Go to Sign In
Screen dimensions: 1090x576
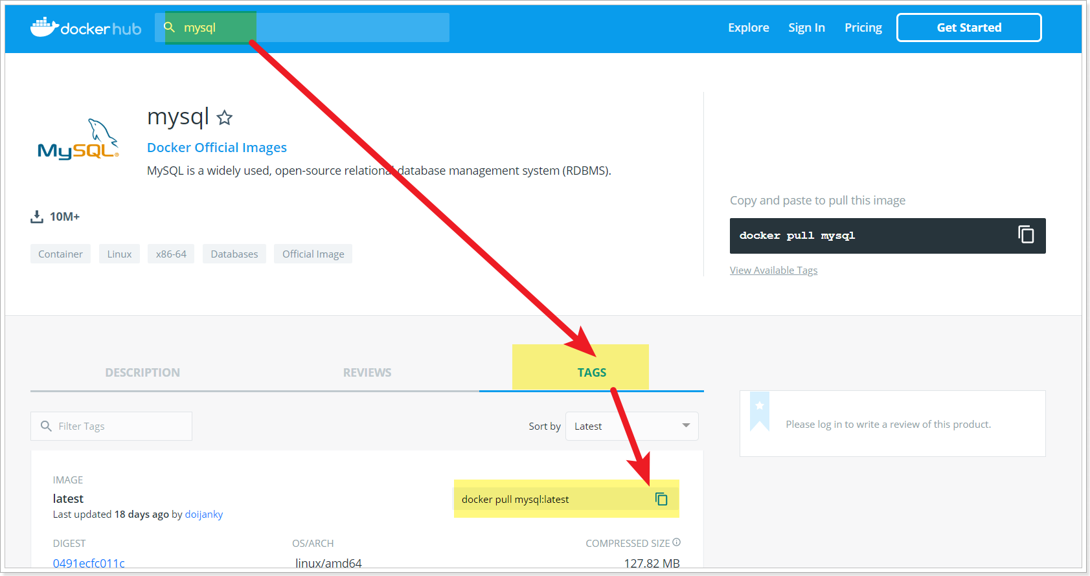click(806, 28)
